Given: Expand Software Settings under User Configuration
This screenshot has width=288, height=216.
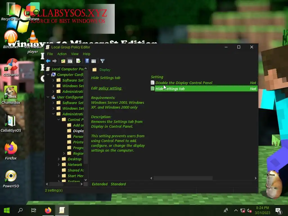Looking at the screenshot, I should 53,103.
